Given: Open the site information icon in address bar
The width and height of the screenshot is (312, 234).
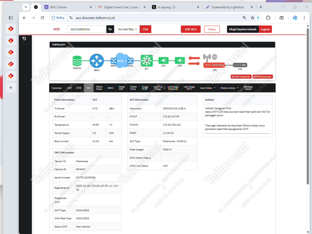Looking at the screenshot, I should tap(71, 18).
